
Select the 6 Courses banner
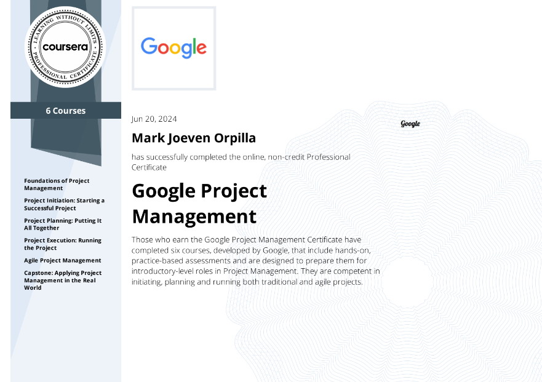pyautogui.click(x=66, y=110)
